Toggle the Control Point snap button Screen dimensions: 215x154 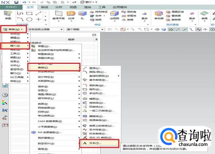(191, 29)
